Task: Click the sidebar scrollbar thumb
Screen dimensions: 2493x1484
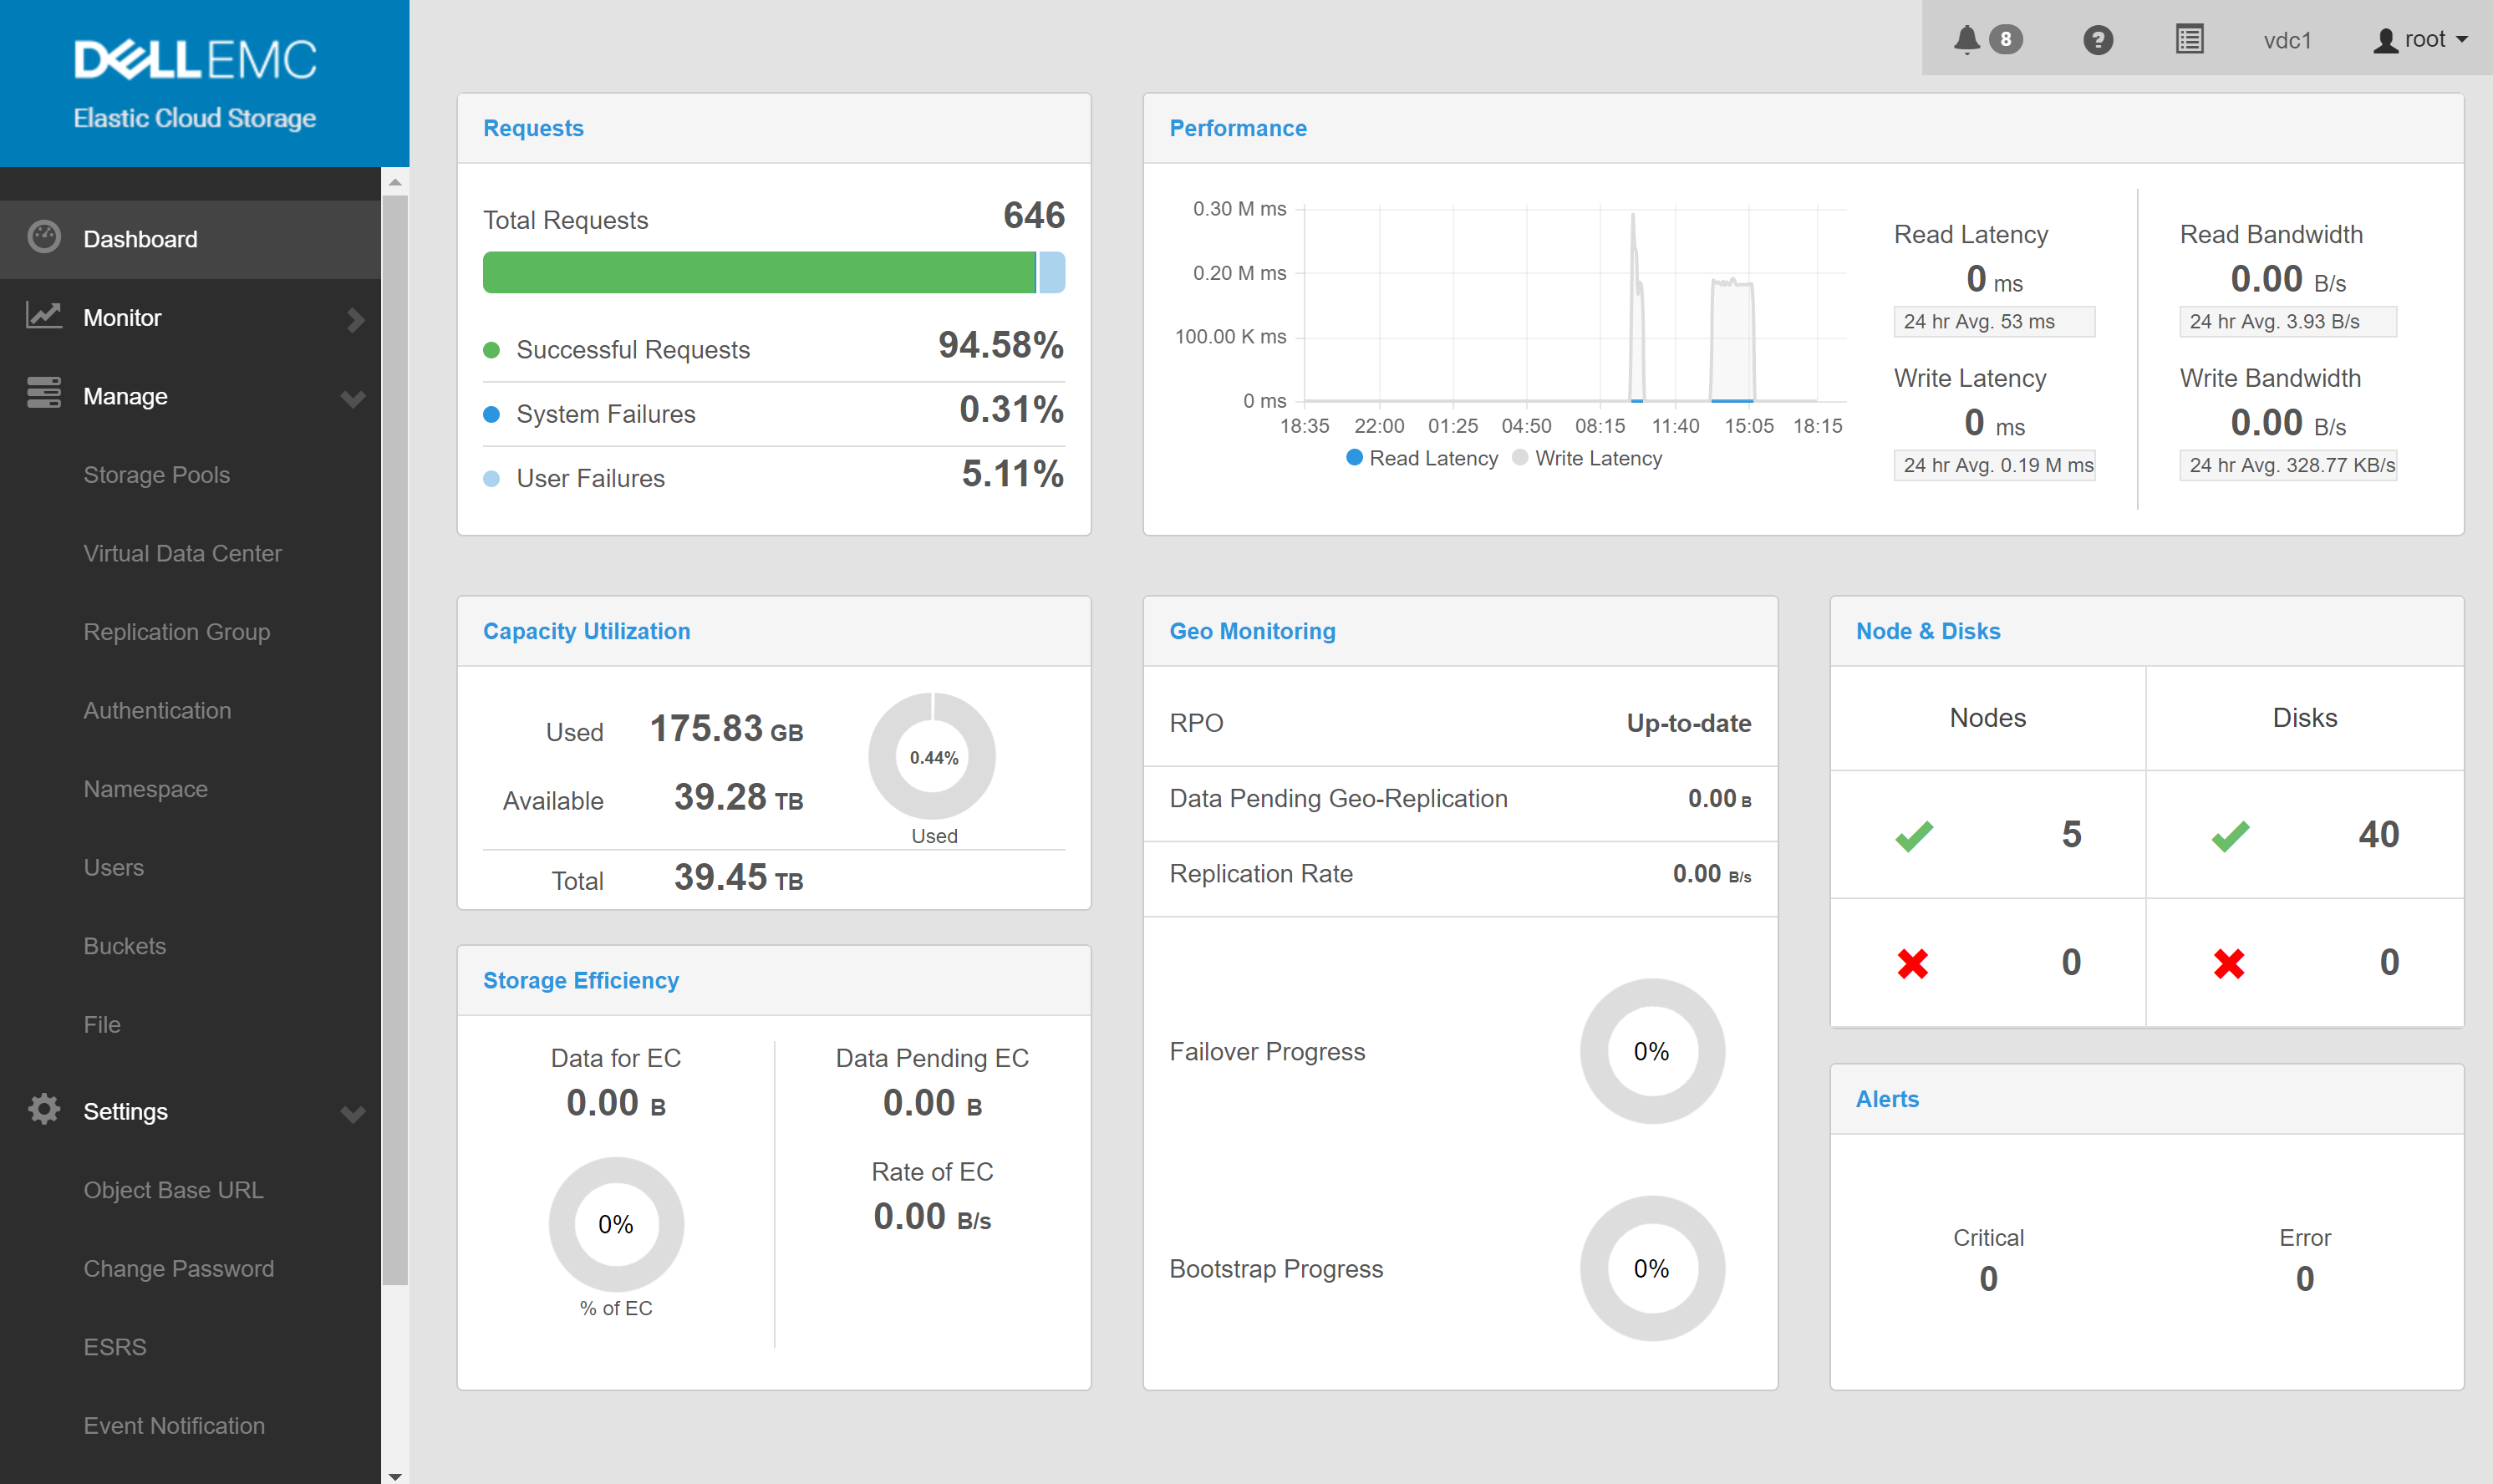Action: coord(395,740)
